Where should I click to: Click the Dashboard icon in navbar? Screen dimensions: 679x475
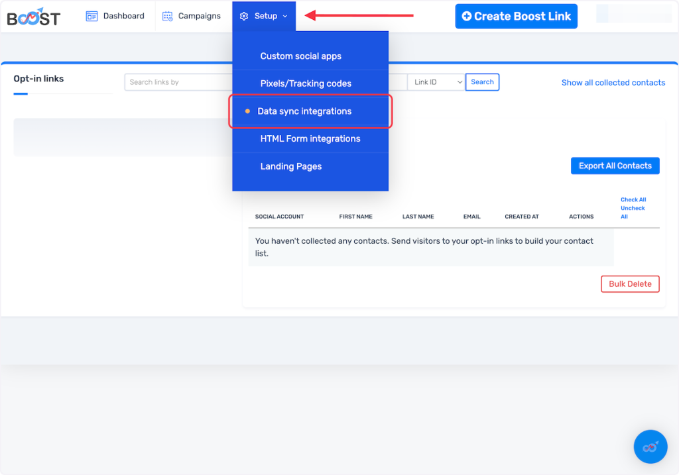click(x=92, y=16)
